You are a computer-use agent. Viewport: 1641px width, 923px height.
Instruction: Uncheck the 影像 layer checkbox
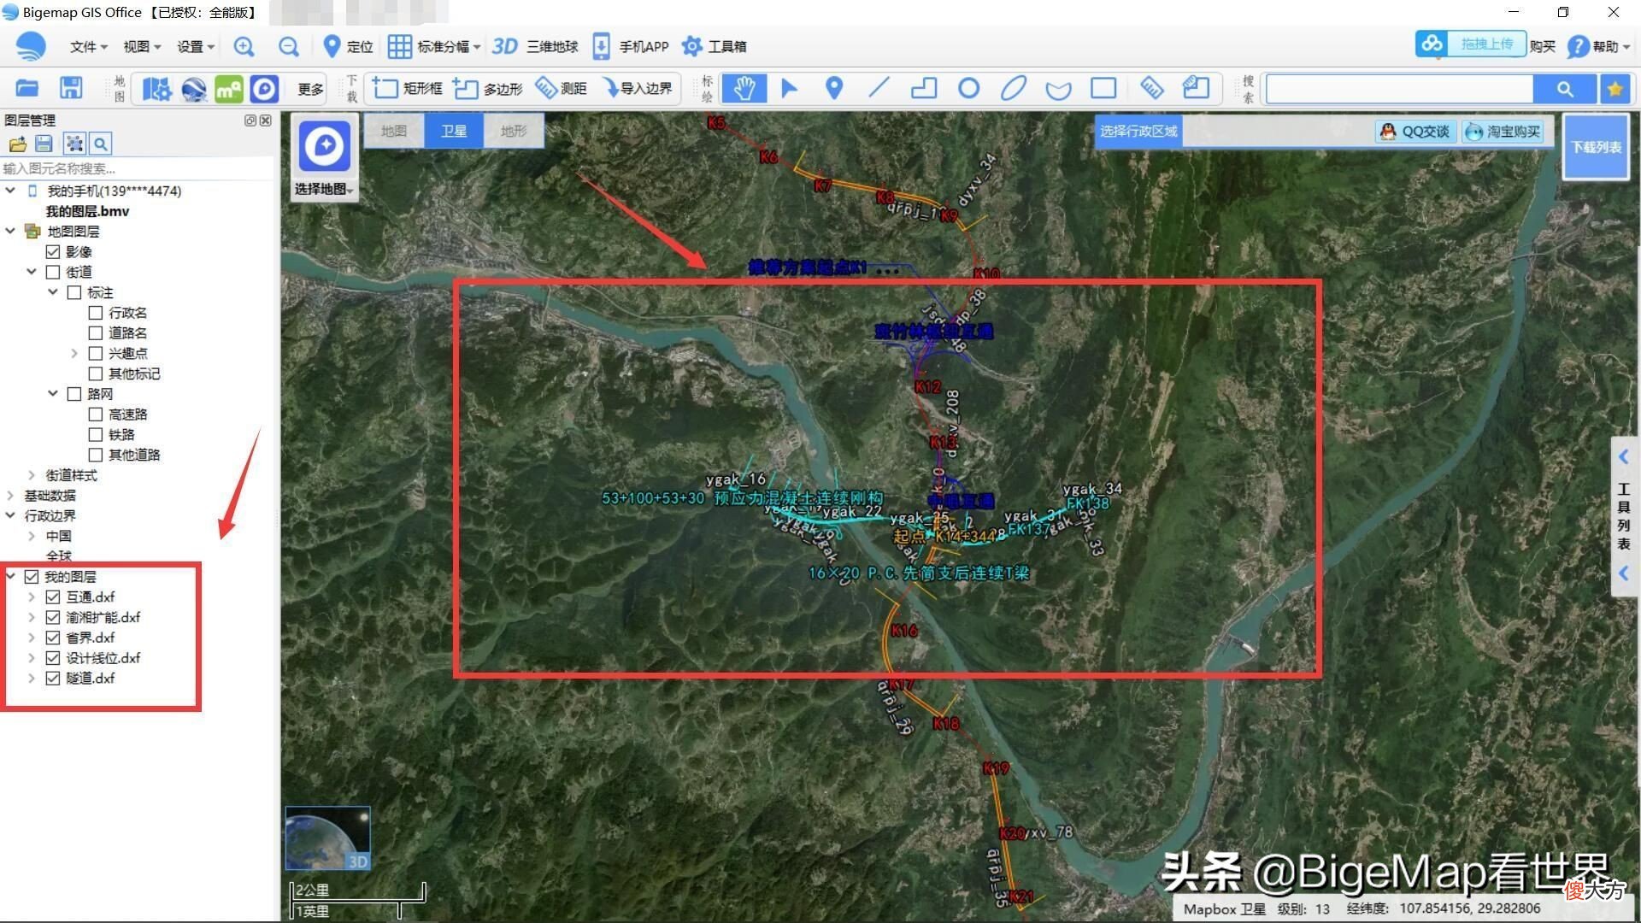click(x=52, y=251)
